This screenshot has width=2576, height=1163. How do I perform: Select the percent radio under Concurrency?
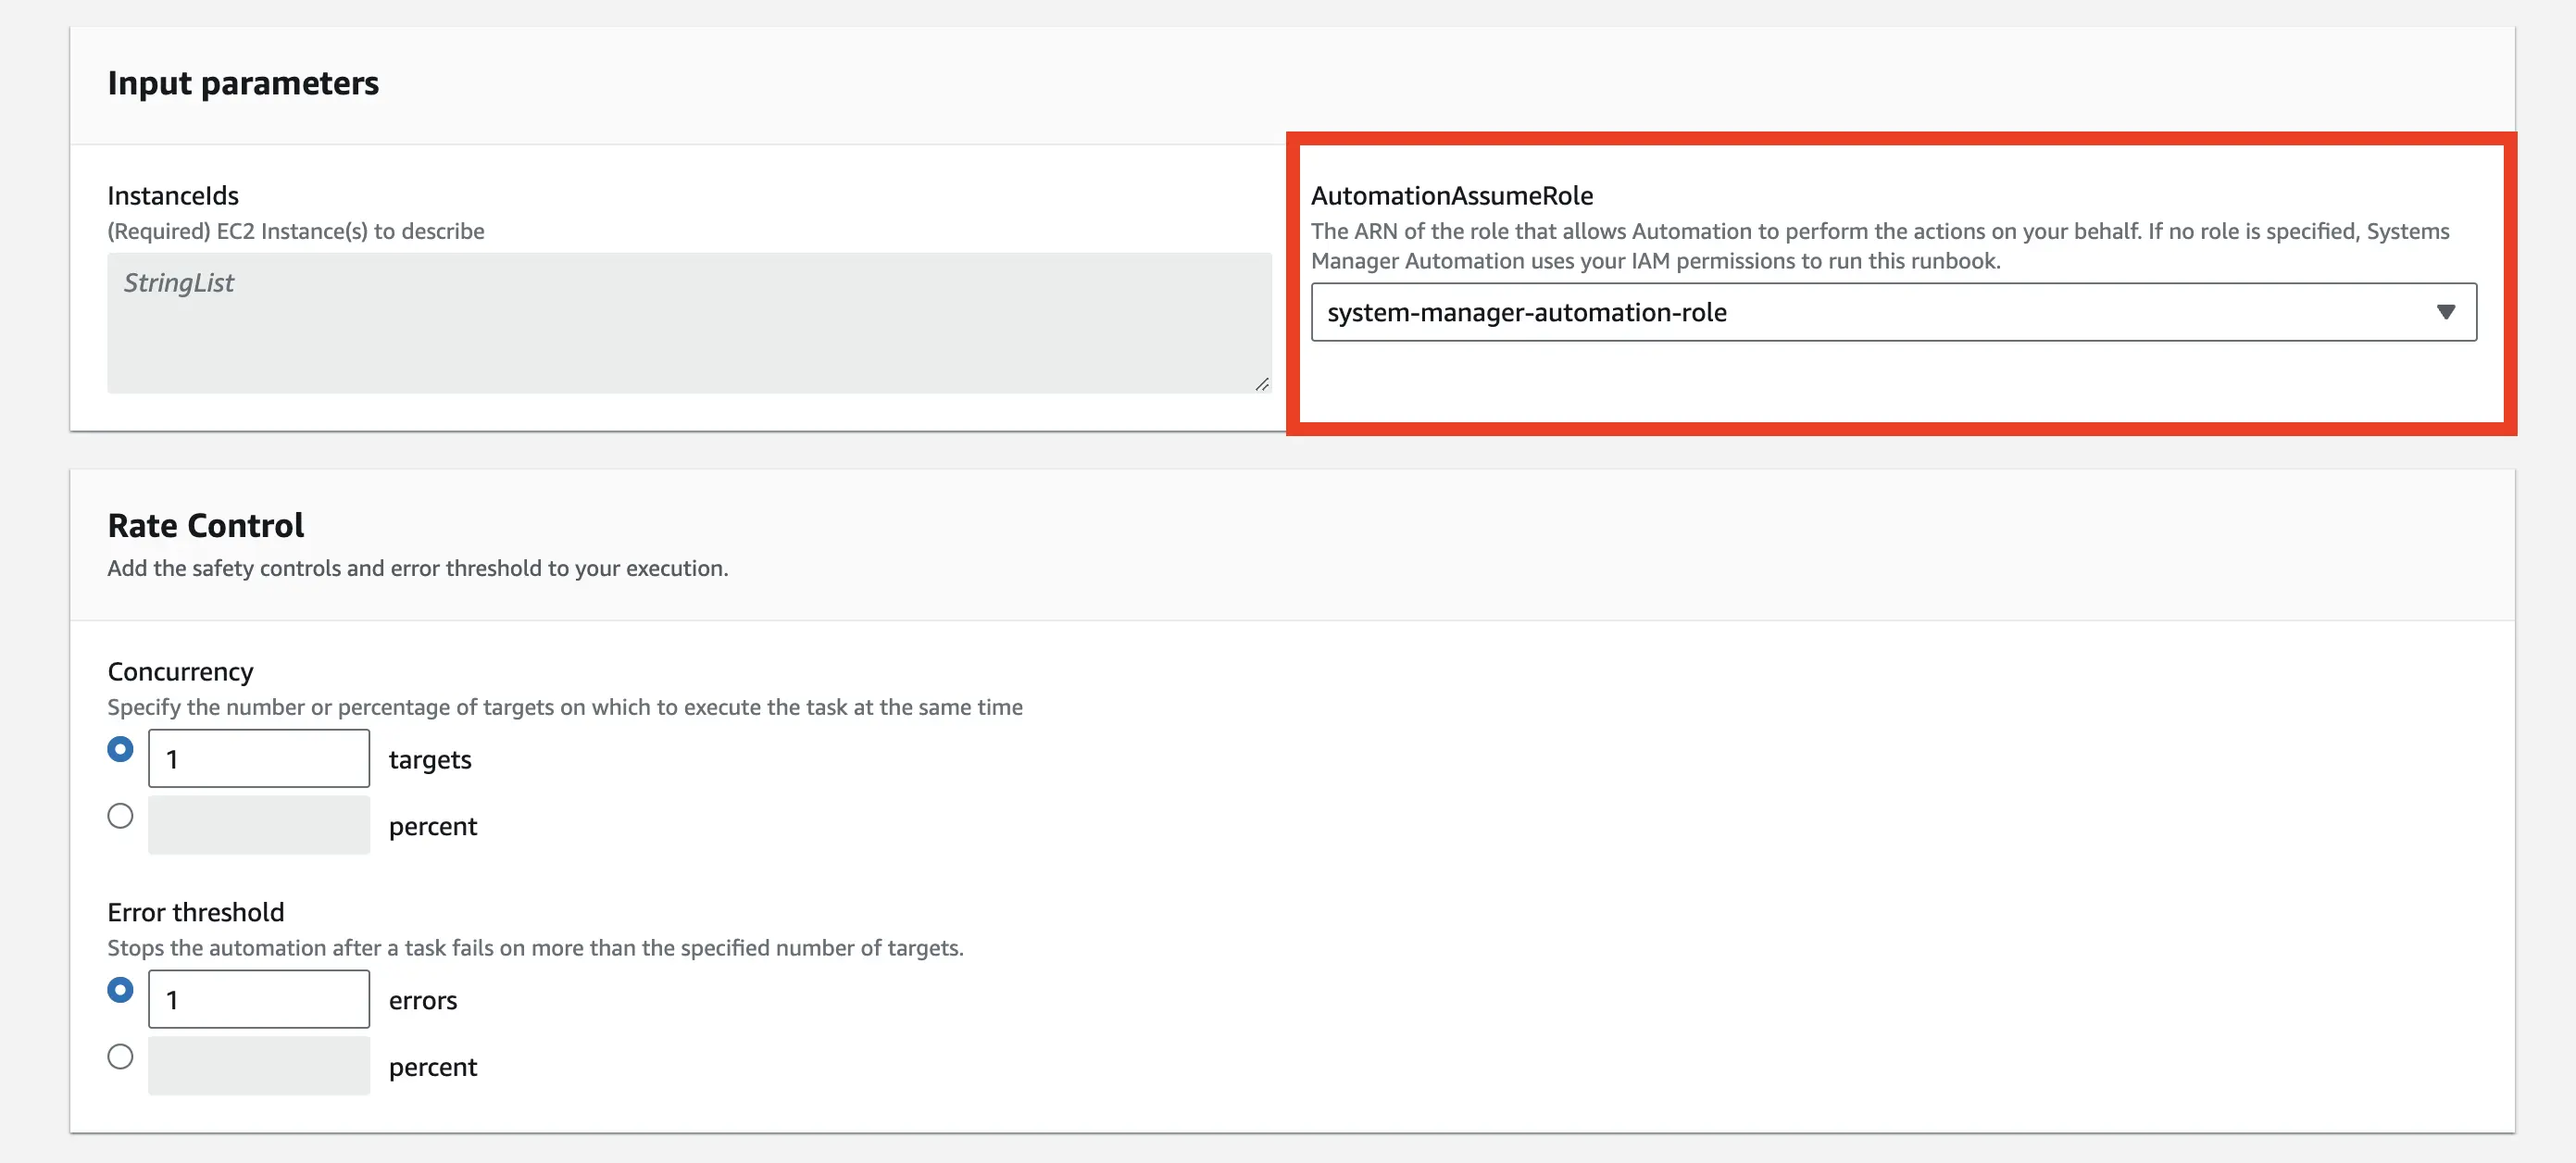[x=120, y=815]
